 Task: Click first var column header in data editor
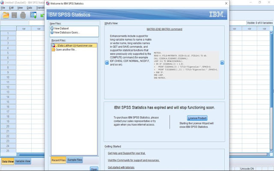(24, 29)
